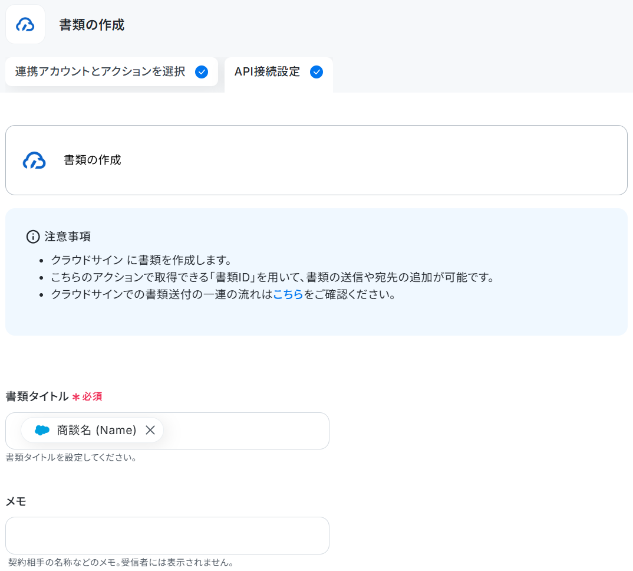Click the info icon beside 注意事項
Screen dimensions: 633x571
click(x=33, y=237)
